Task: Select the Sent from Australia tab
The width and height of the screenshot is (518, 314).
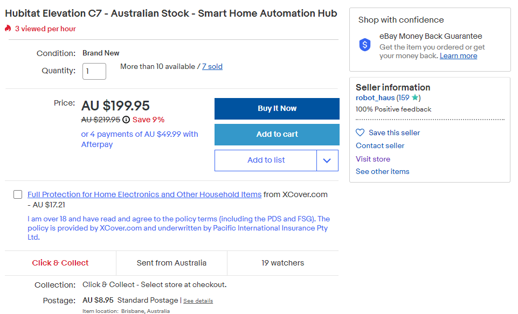Action: click(x=171, y=263)
